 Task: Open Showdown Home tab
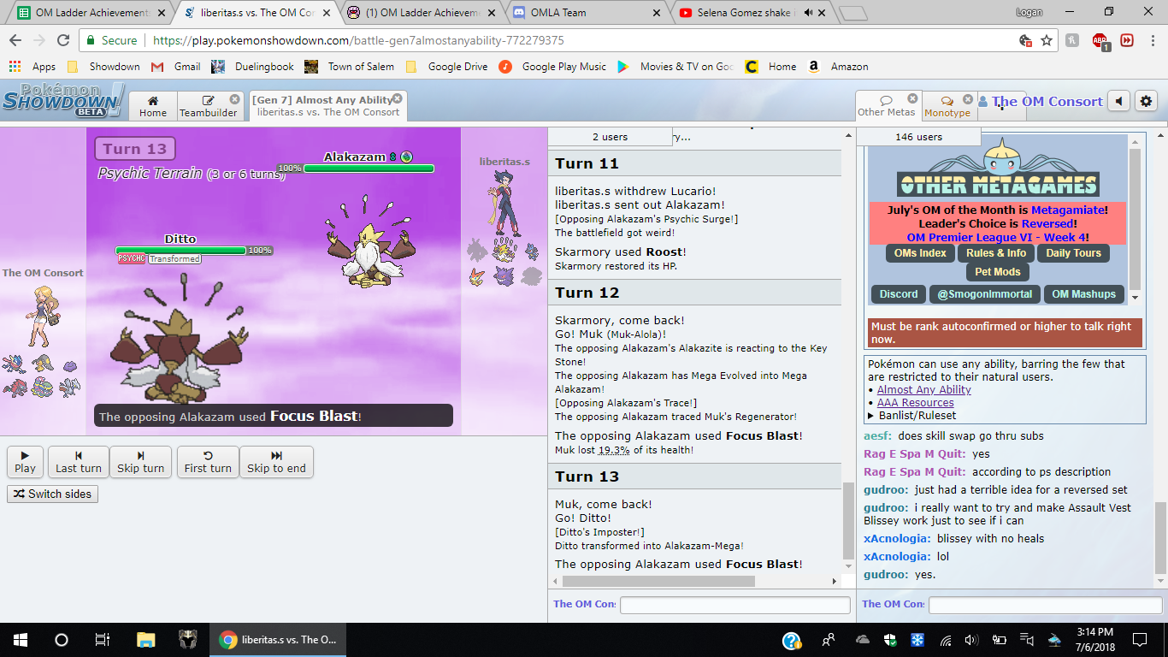pyautogui.click(x=153, y=106)
